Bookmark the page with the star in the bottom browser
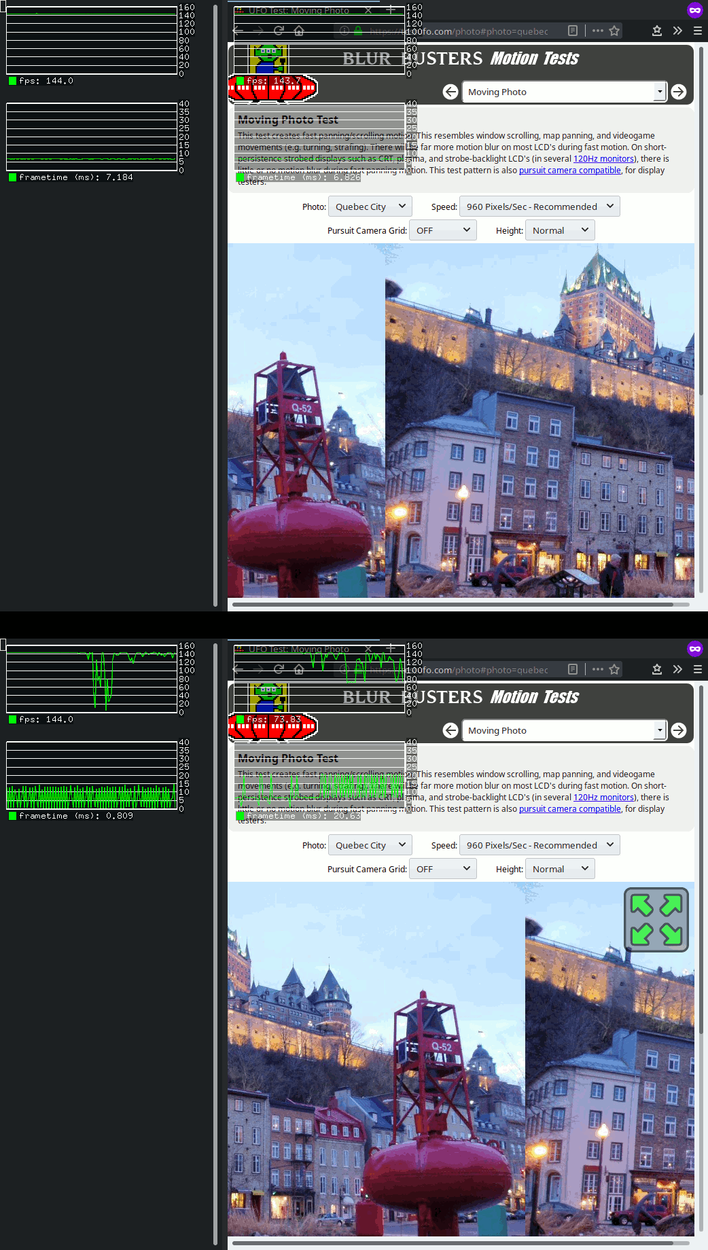The image size is (708, 1250). tap(614, 669)
